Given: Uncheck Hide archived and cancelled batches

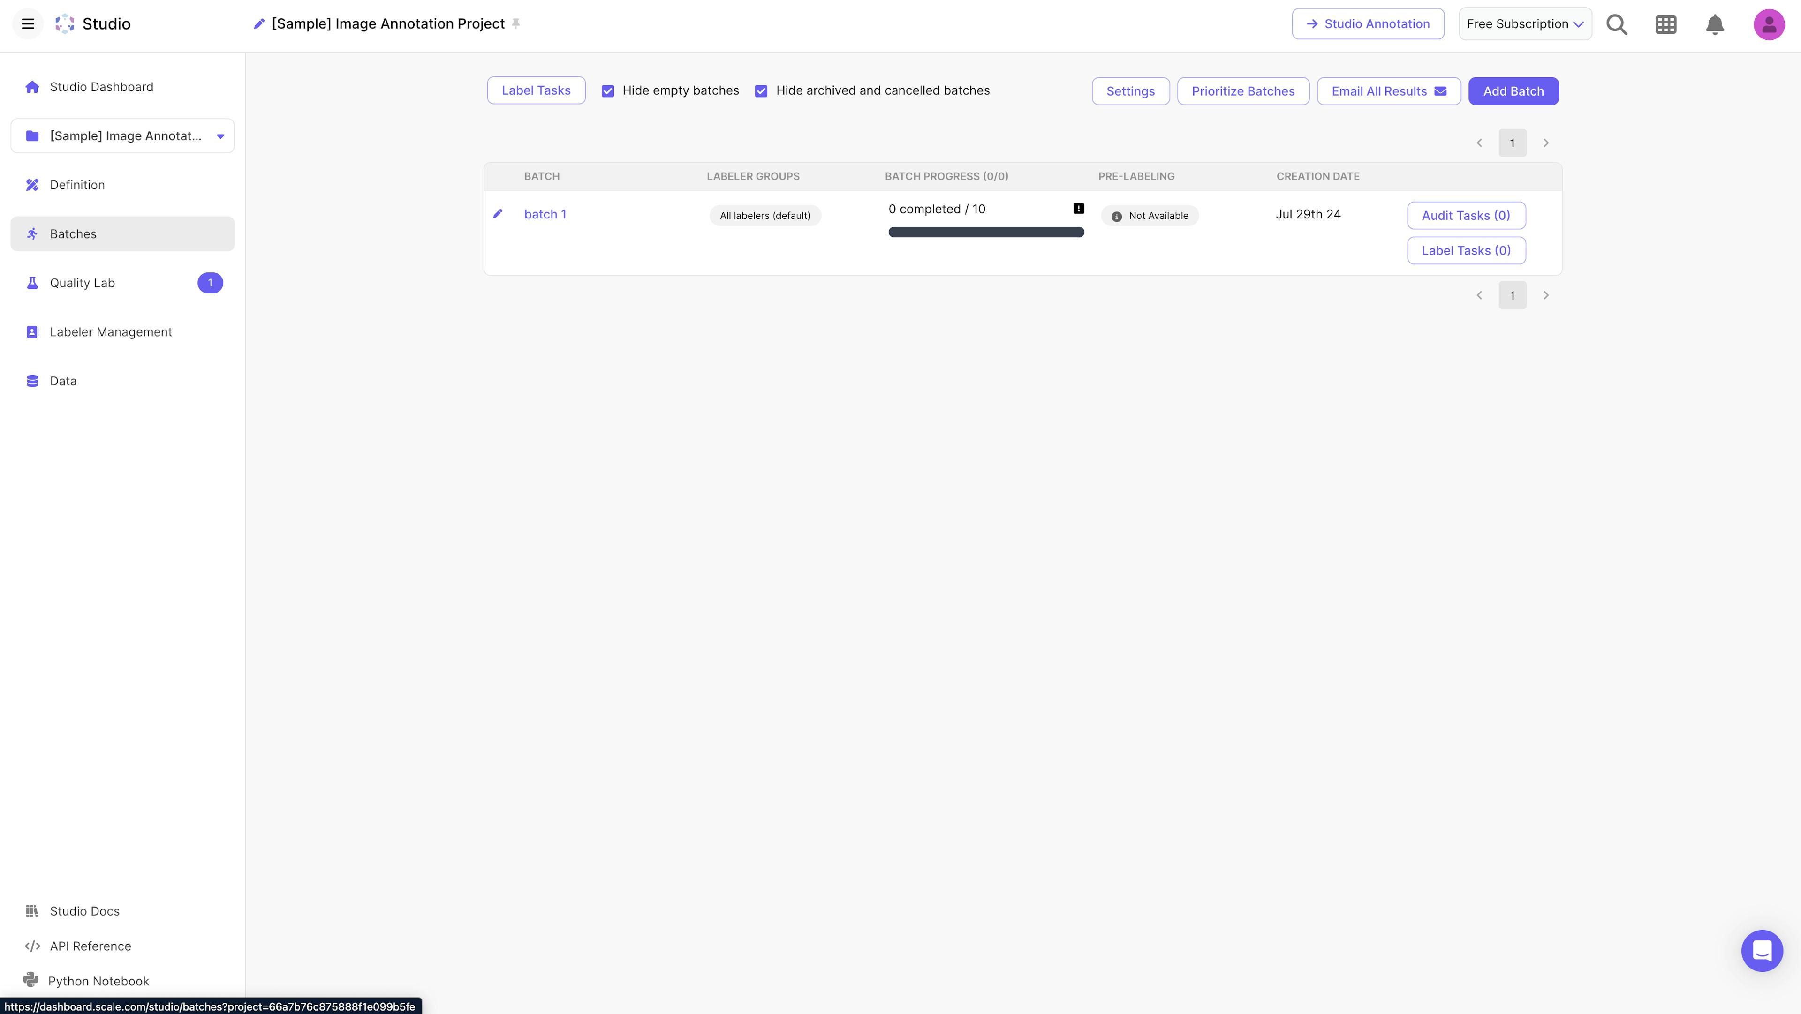Looking at the screenshot, I should pyautogui.click(x=761, y=91).
